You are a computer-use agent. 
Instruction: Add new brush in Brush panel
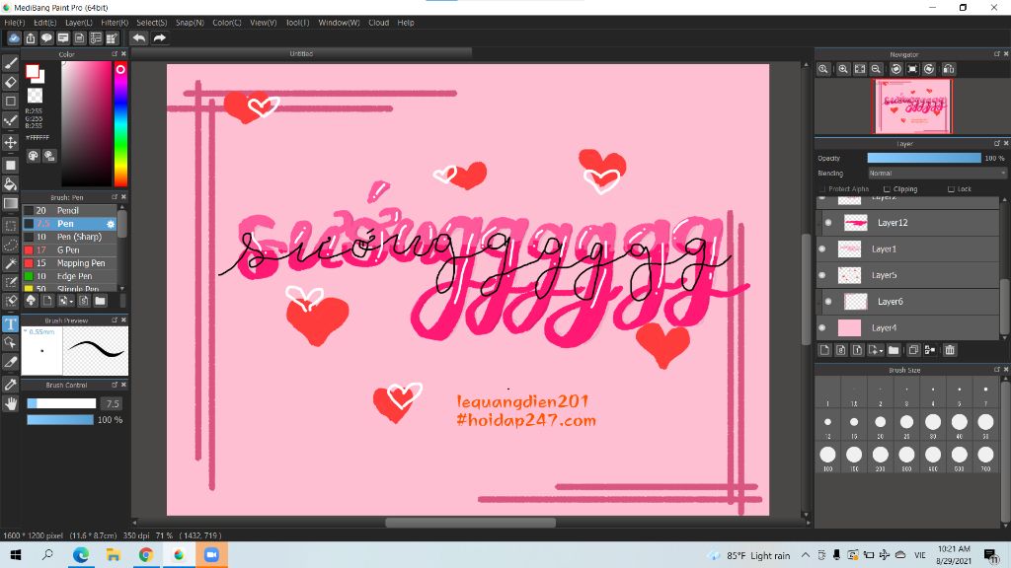click(47, 301)
